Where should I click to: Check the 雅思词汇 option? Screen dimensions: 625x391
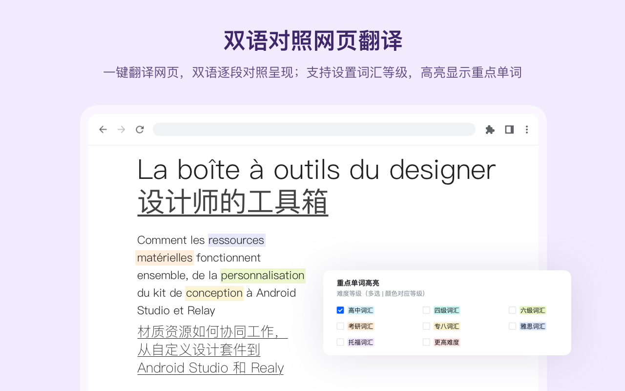coord(512,326)
